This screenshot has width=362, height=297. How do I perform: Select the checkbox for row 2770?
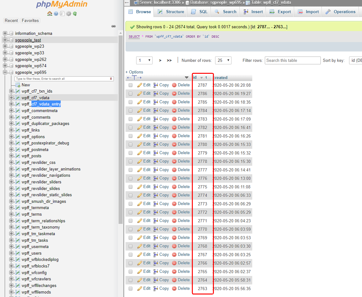coord(131,229)
